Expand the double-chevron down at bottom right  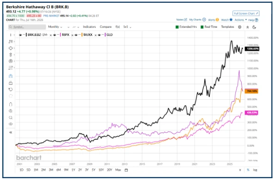click(240, 170)
